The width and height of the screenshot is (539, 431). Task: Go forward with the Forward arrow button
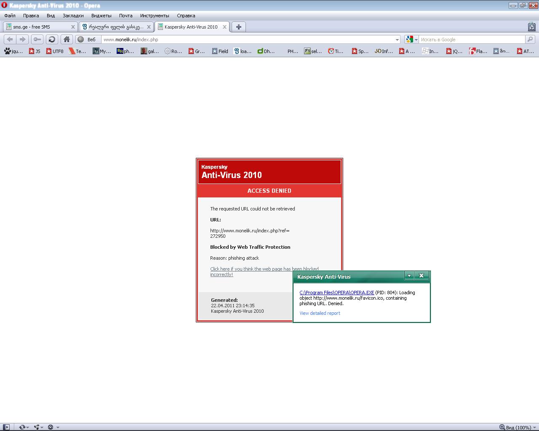tap(23, 39)
